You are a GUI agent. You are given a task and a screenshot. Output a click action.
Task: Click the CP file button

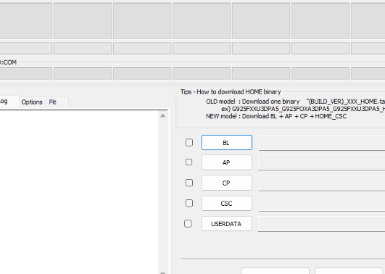[x=227, y=183]
